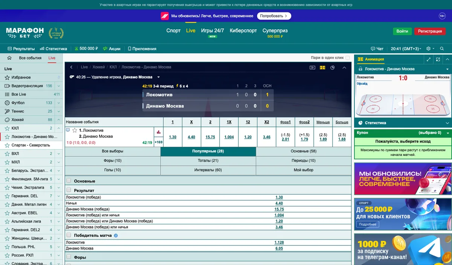
Task: Click the statistics bar chart icon beside Локомотив
Action: (159, 132)
